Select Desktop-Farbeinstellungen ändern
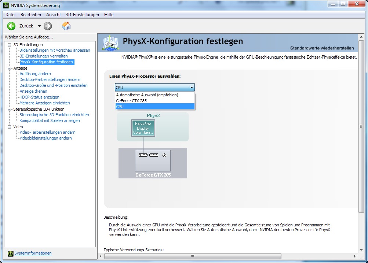The width and height of the screenshot is (368, 263). (50, 79)
